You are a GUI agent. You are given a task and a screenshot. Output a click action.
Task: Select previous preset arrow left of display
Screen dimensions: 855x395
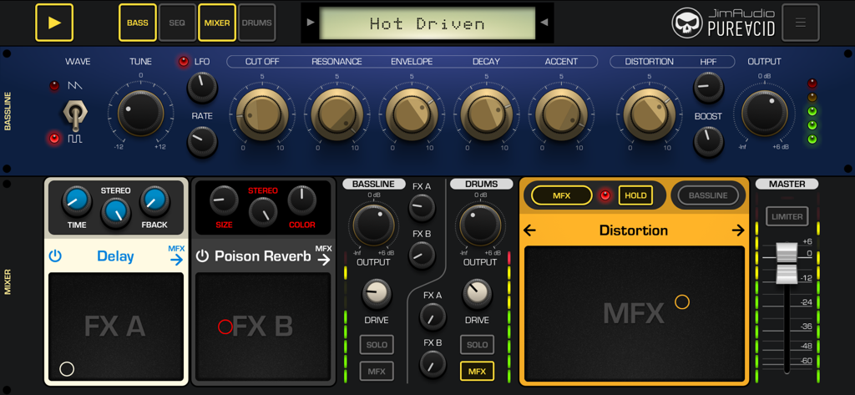pyautogui.click(x=311, y=23)
